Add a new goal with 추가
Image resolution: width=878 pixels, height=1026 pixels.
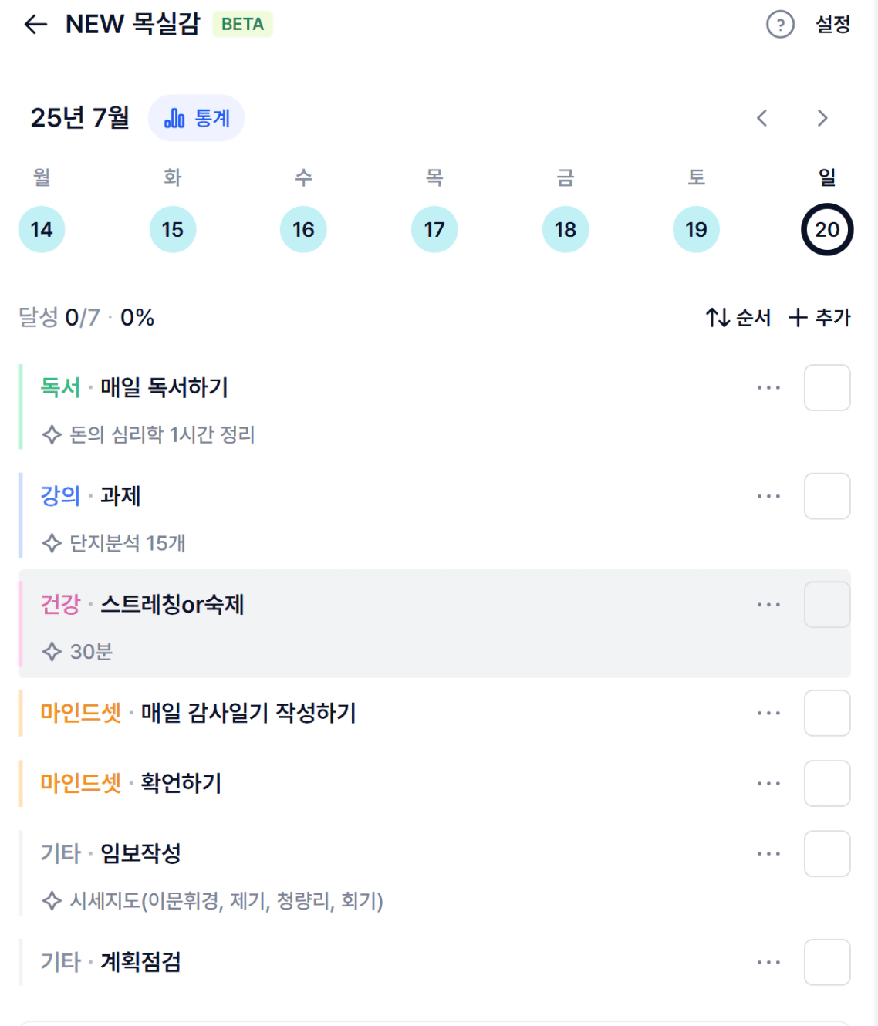pos(819,317)
